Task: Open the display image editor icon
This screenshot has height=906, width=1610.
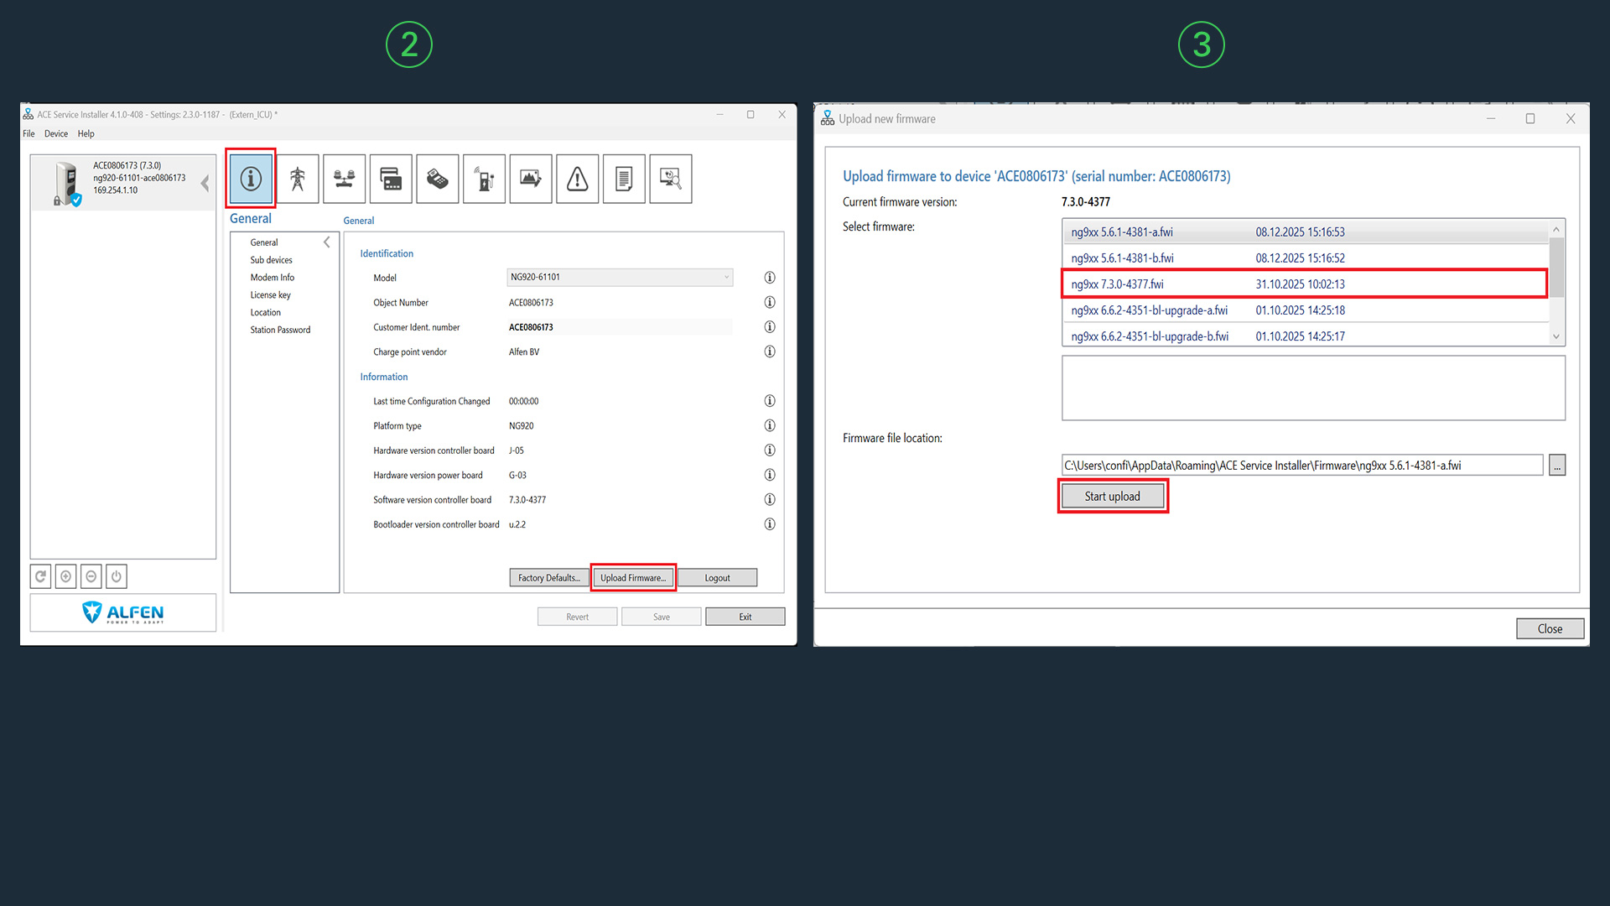Action: tap(531, 179)
